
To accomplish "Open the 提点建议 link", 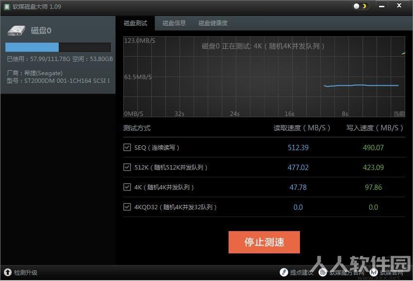I will [301, 273].
